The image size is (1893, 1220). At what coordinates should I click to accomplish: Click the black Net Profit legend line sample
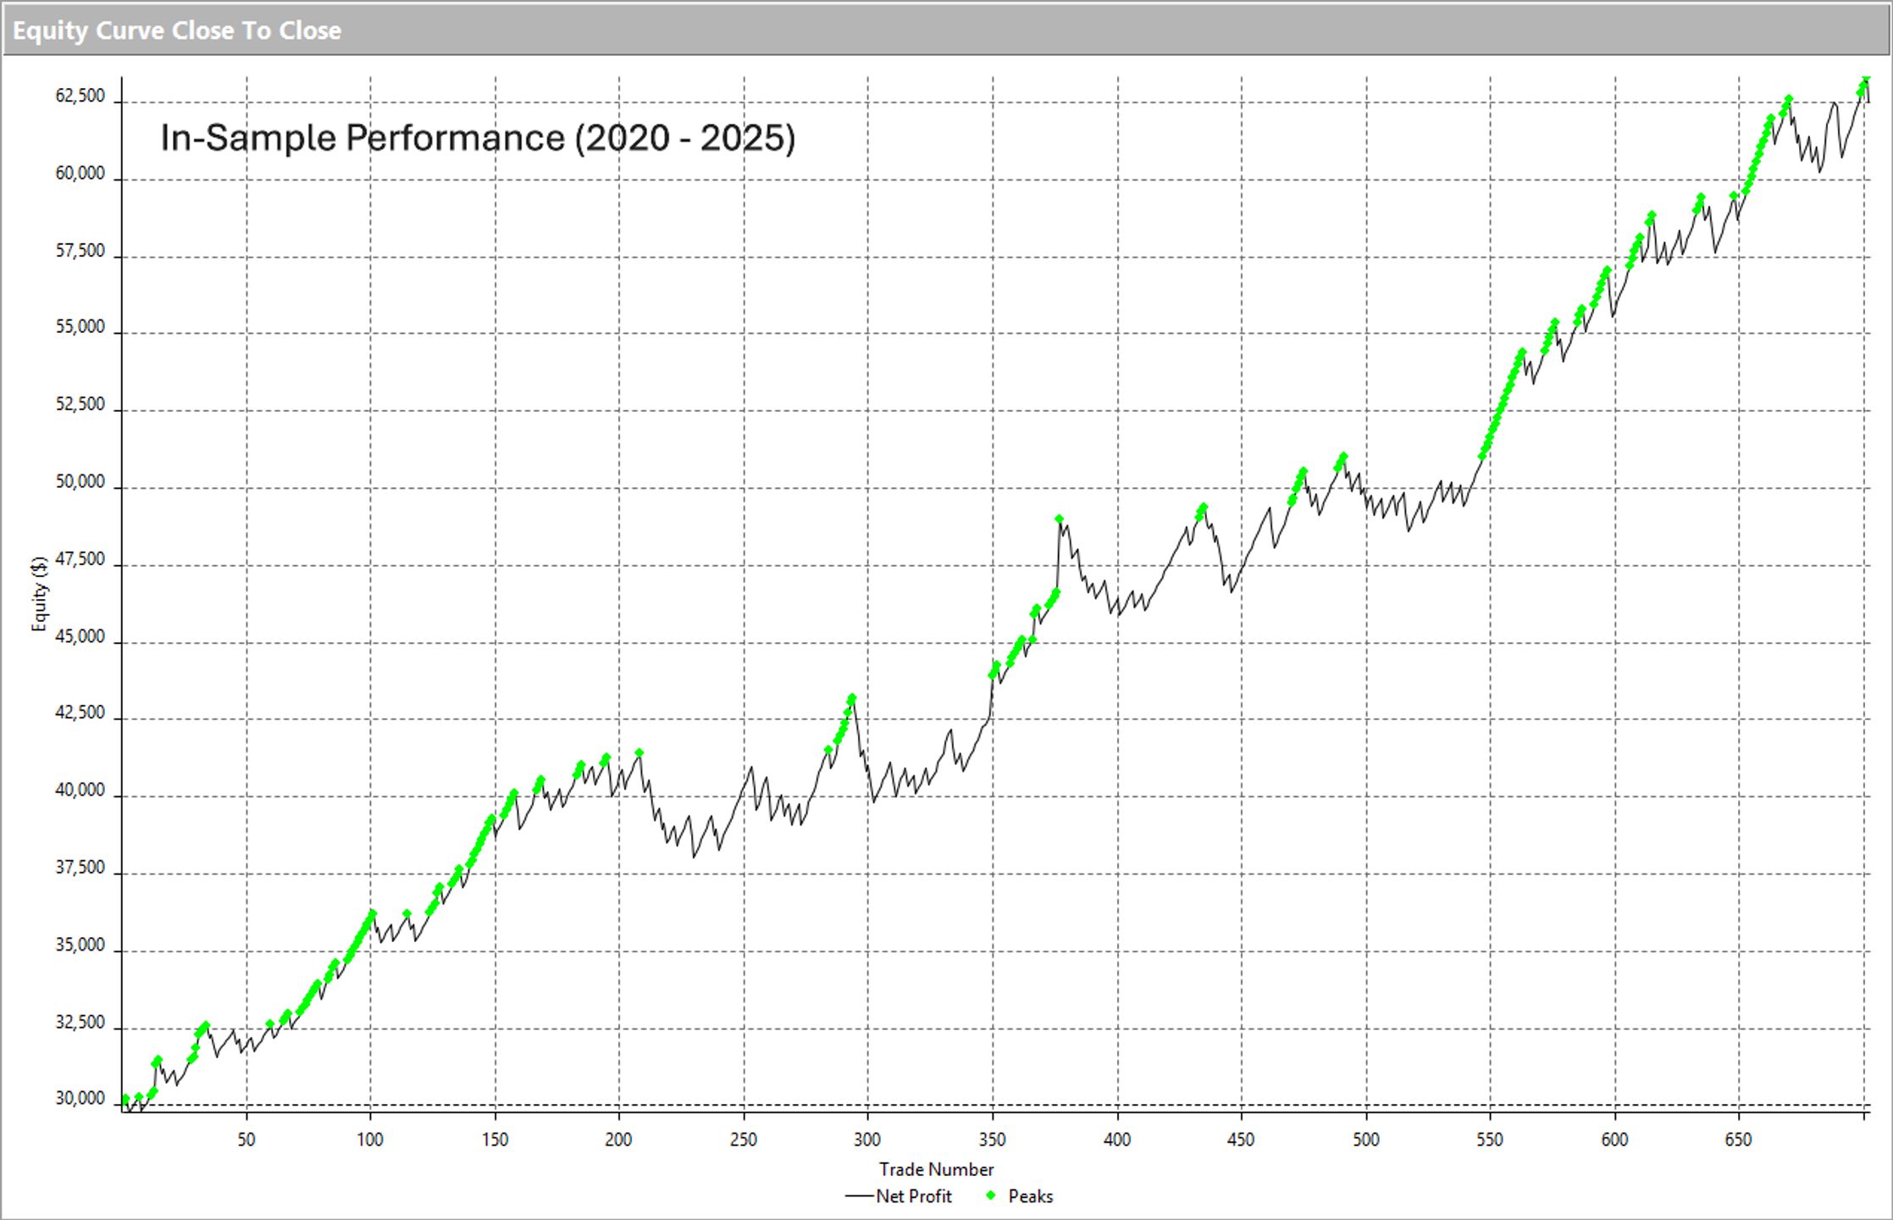860,1196
